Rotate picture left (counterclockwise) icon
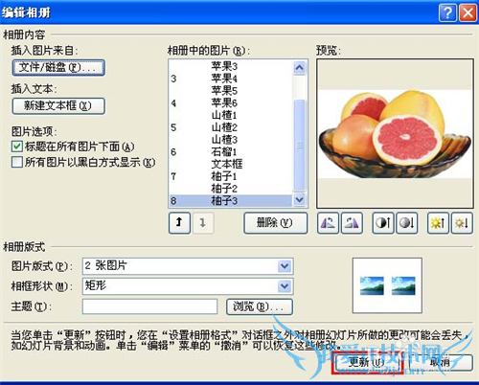 pos(328,223)
